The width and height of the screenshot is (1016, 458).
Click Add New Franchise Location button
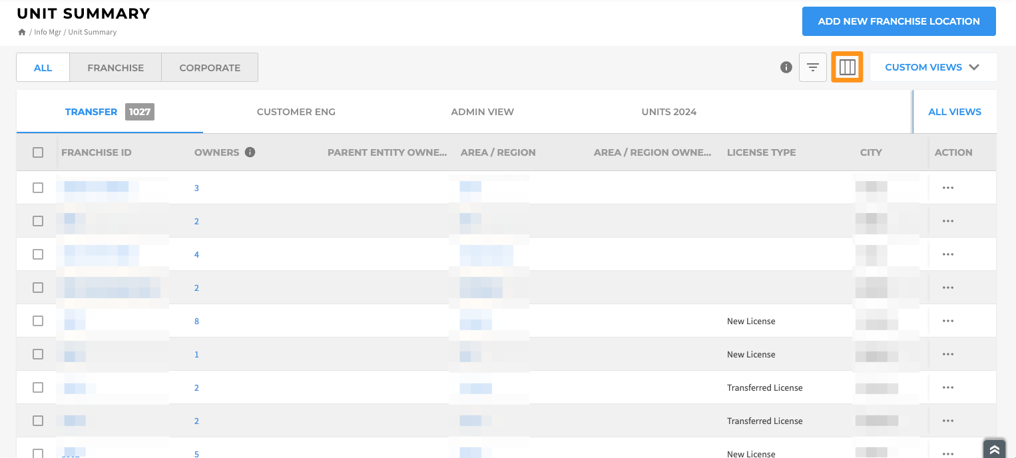point(898,21)
